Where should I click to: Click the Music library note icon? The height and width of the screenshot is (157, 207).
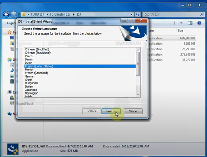point(12,70)
